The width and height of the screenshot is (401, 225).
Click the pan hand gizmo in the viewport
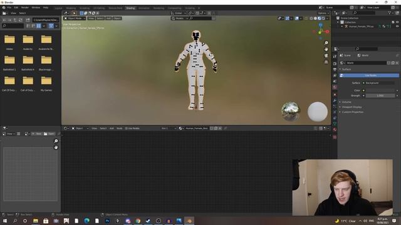pyautogui.click(x=326, y=49)
